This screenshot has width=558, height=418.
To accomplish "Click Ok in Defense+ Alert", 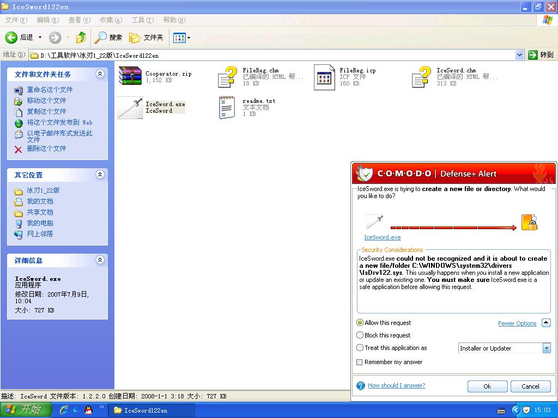I will click(x=487, y=386).
